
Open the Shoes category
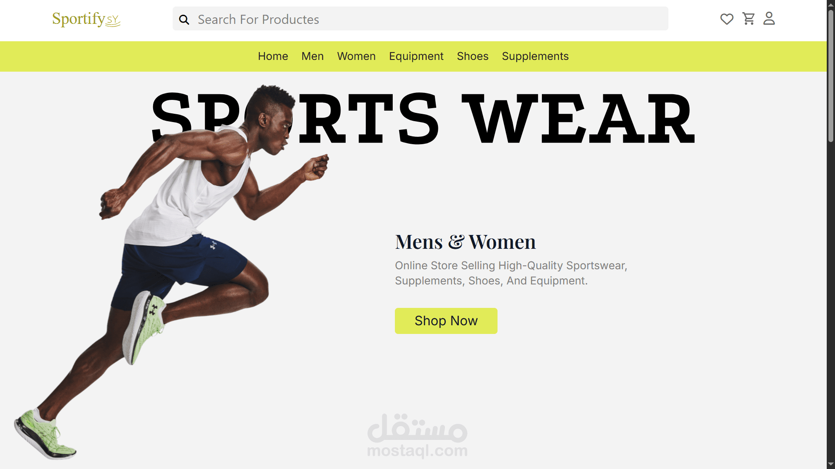tap(472, 56)
